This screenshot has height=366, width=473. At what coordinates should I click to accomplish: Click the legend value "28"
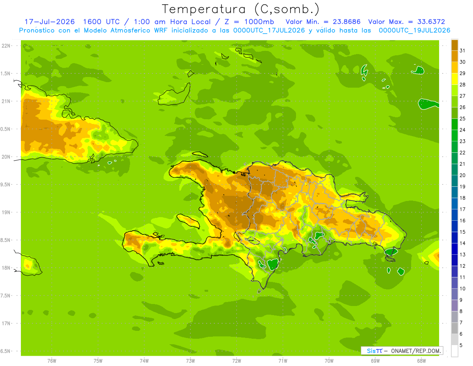tap(463, 84)
